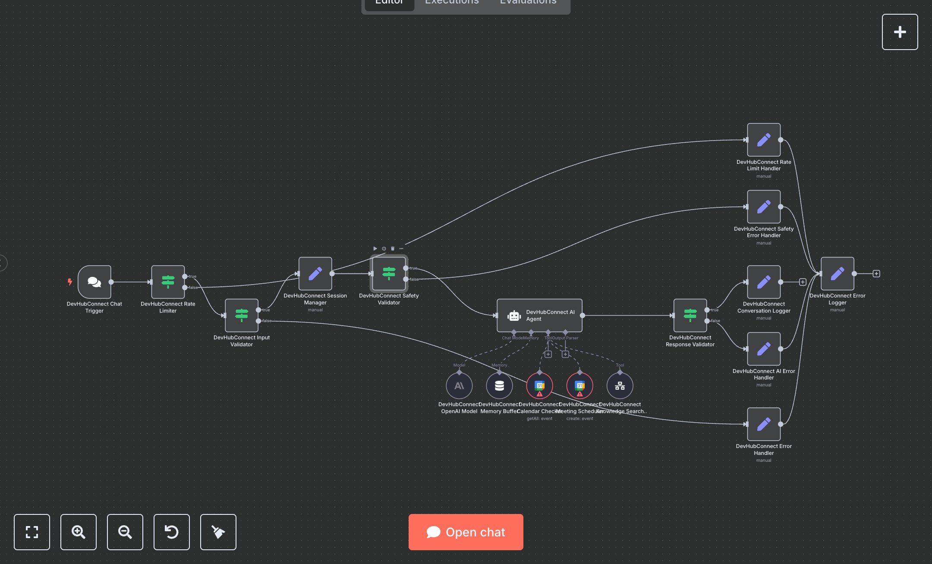Select the DevHubConnect Knowledge Search tool node

(x=620, y=385)
